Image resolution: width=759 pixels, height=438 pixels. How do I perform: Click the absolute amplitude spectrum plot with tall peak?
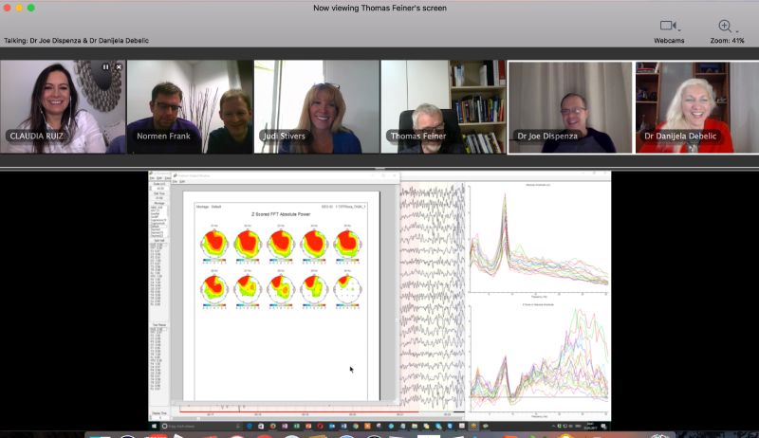pos(538,241)
